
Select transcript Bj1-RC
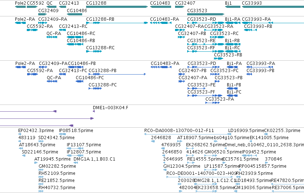233,51
